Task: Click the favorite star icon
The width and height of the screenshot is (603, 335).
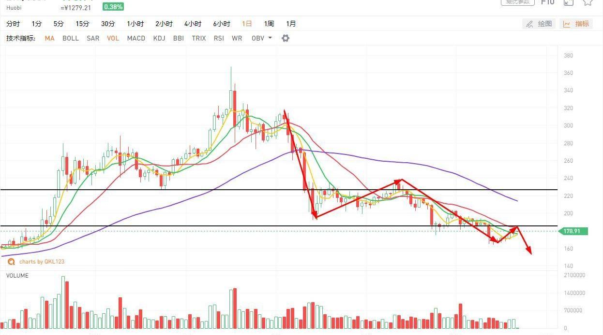Action: point(588,2)
